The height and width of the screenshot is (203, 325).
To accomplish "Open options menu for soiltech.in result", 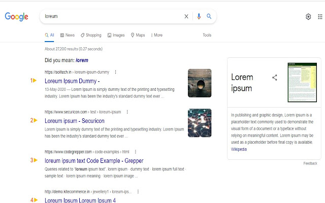I will tap(115, 72).
